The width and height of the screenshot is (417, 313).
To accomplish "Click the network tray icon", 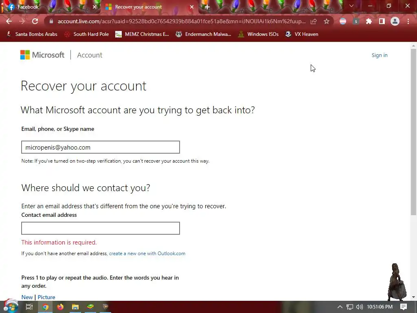I will (x=350, y=307).
